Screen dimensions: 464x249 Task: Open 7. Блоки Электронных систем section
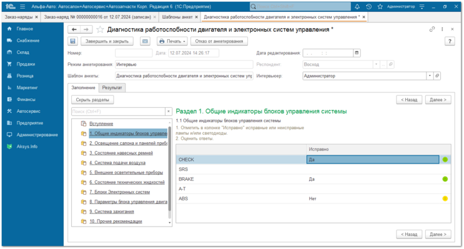pyautogui.click(x=119, y=192)
